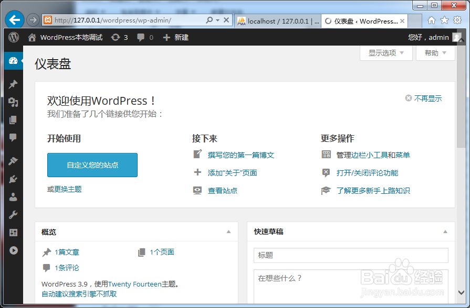Focus the 标题 quick draft input field
The height and width of the screenshot is (308, 470).
coord(351,255)
